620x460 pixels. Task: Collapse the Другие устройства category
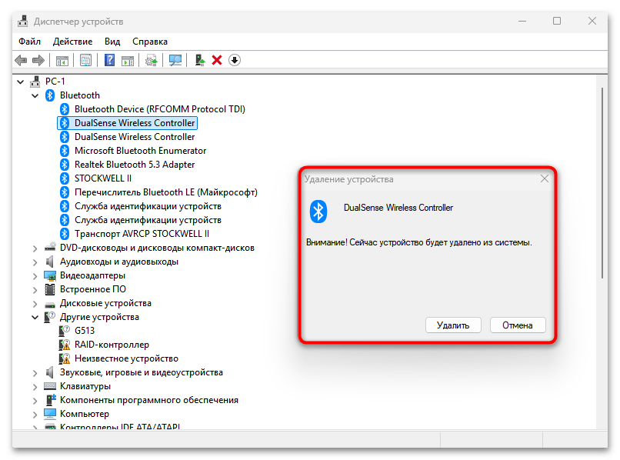click(35, 317)
